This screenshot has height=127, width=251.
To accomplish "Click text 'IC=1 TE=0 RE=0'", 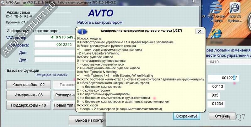I will 19,16.
